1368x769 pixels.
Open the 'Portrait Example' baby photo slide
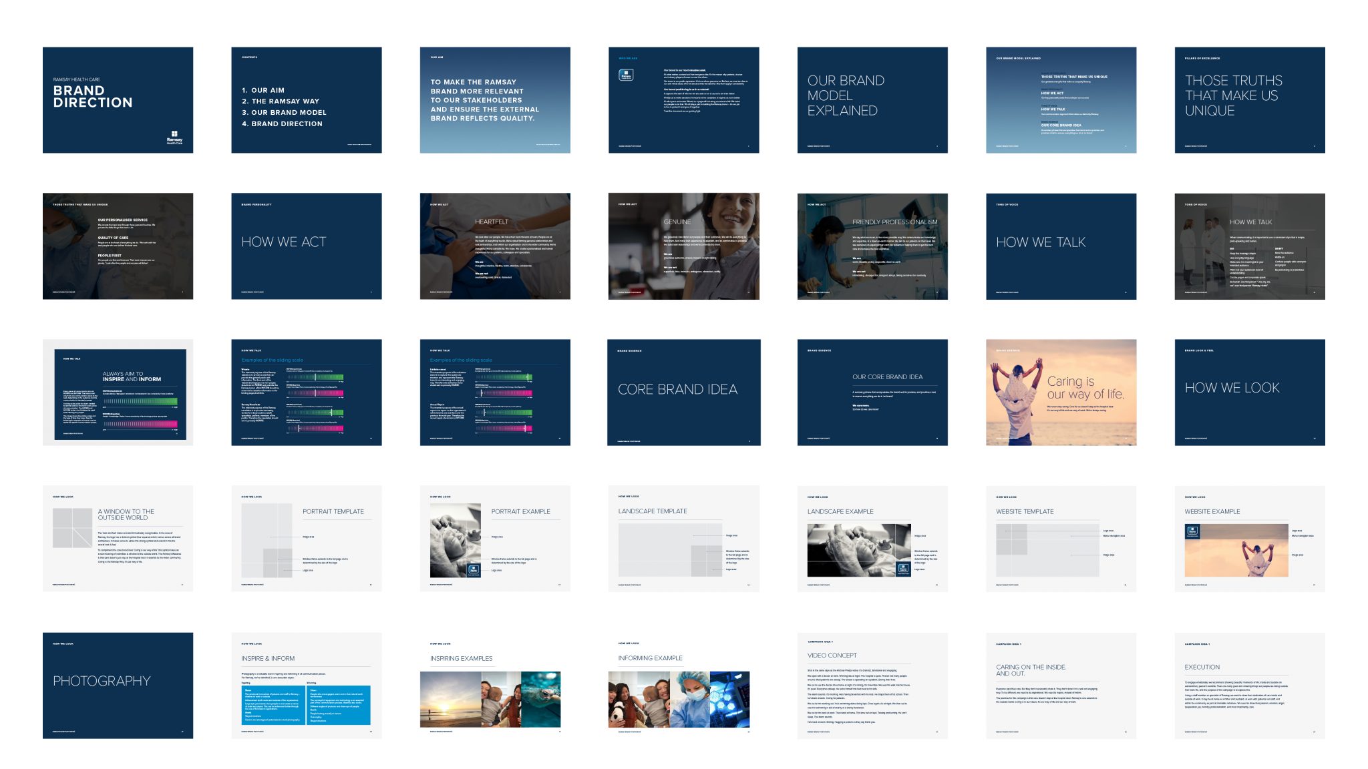click(495, 539)
